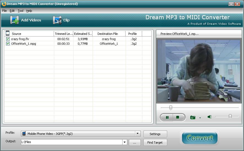
Task: Click into the Output path field L:\Files
Action: (72, 142)
